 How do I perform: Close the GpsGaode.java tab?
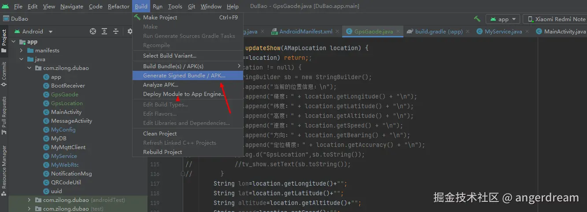[398, 32]
